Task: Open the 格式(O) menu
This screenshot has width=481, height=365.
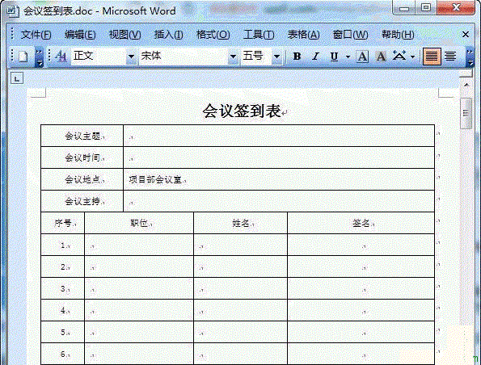Action: [x=213, y=35]
